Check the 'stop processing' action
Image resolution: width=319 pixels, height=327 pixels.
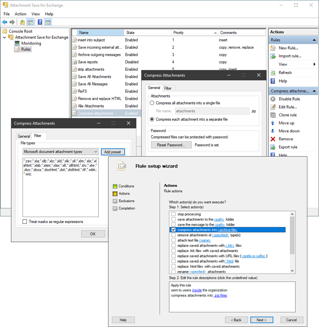click(173, 214)
